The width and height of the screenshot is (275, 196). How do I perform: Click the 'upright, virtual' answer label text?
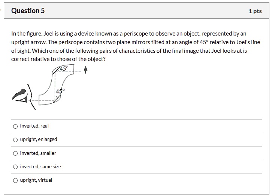pos(36,180)
